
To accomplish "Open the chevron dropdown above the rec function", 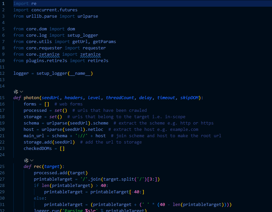I will pyautogui.click(x=32, y=160).
